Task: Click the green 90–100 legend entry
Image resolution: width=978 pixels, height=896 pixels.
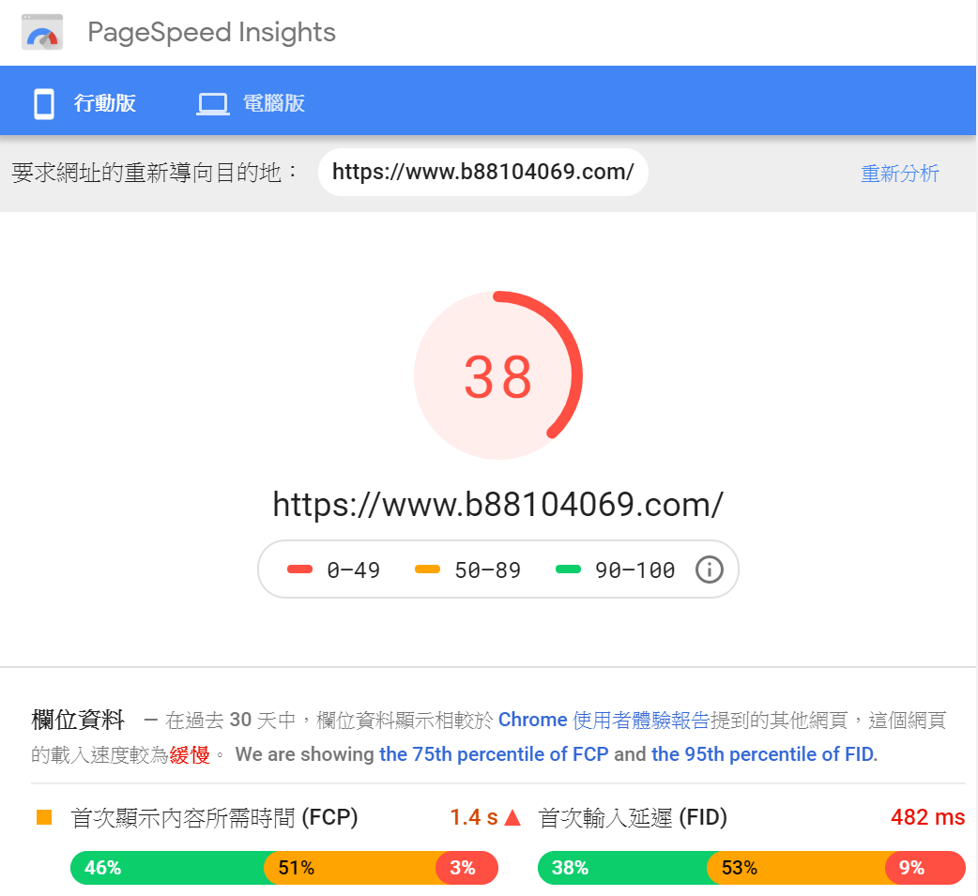Action: [x=615, y=569]
